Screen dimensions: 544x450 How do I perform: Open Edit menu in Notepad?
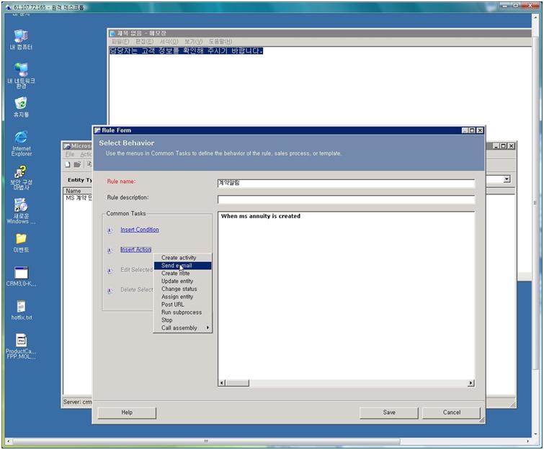point(144,42)
